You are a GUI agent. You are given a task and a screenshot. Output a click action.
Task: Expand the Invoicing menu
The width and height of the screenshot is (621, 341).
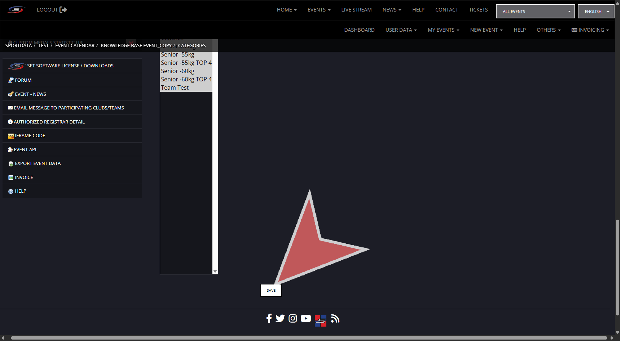(x=590, y=30)
